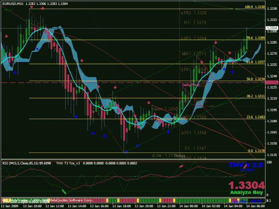This screenshot has height=209, width=279.
Task: Select the '23.6 1.3183' Fibonacci label
Action: pyautogui.click(x=256, y=117)
